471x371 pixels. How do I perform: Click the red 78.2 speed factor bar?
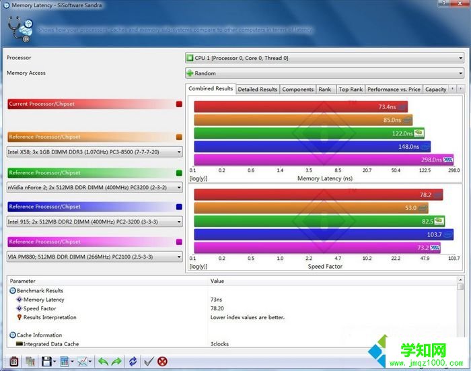pos(318,195)
